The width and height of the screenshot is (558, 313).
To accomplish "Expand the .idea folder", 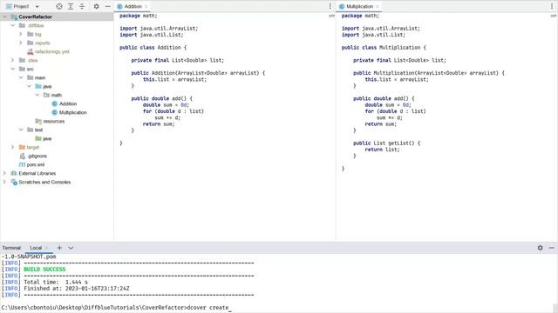I will 13,60.
